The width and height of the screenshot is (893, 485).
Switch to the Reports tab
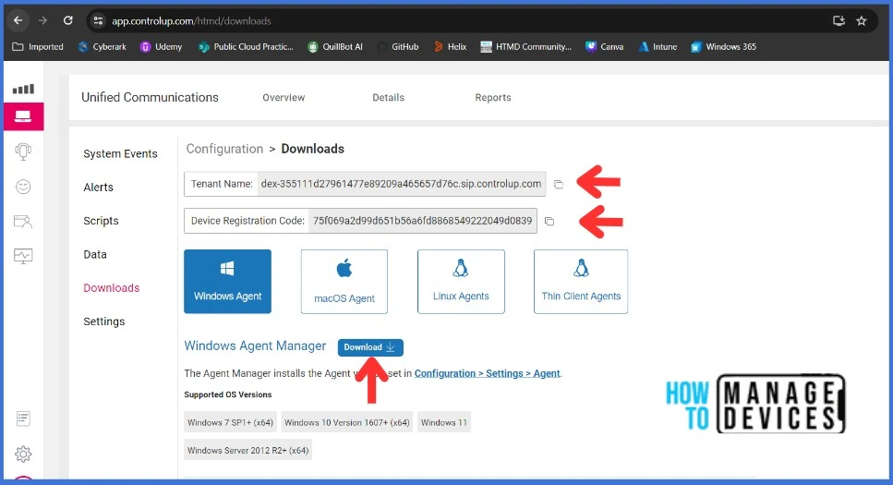click(x=493, y=97)
